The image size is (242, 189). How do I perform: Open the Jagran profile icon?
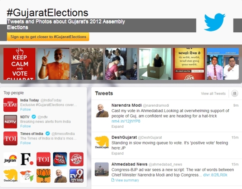11,159
